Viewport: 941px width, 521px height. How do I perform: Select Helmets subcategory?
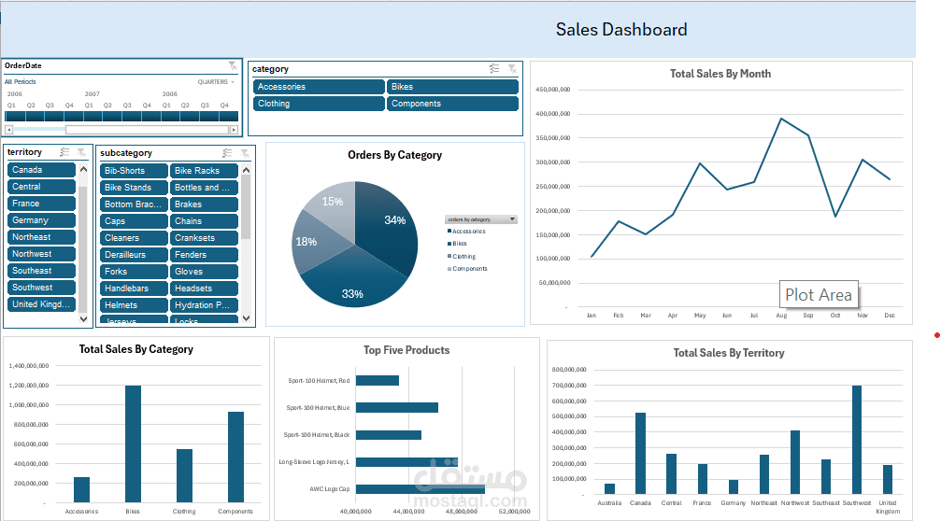click(x=134, y=305)
